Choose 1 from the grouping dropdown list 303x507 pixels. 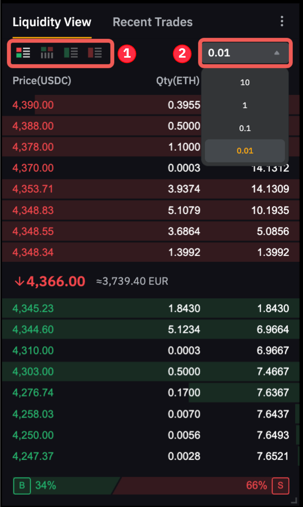(245, 106)
